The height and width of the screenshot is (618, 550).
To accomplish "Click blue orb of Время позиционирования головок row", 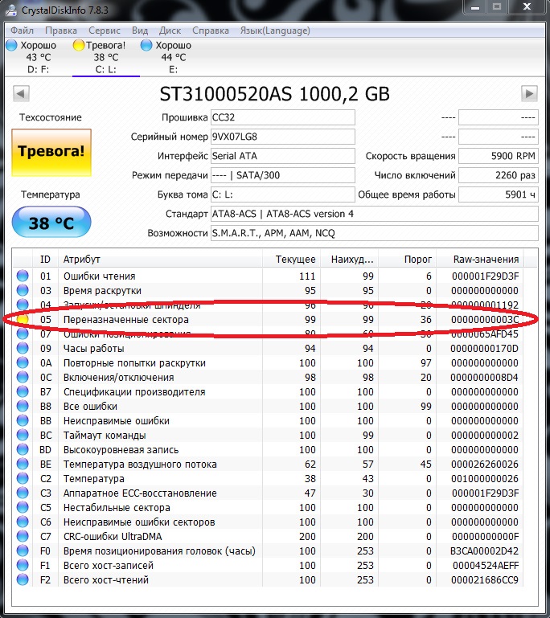I will (23, 551).
